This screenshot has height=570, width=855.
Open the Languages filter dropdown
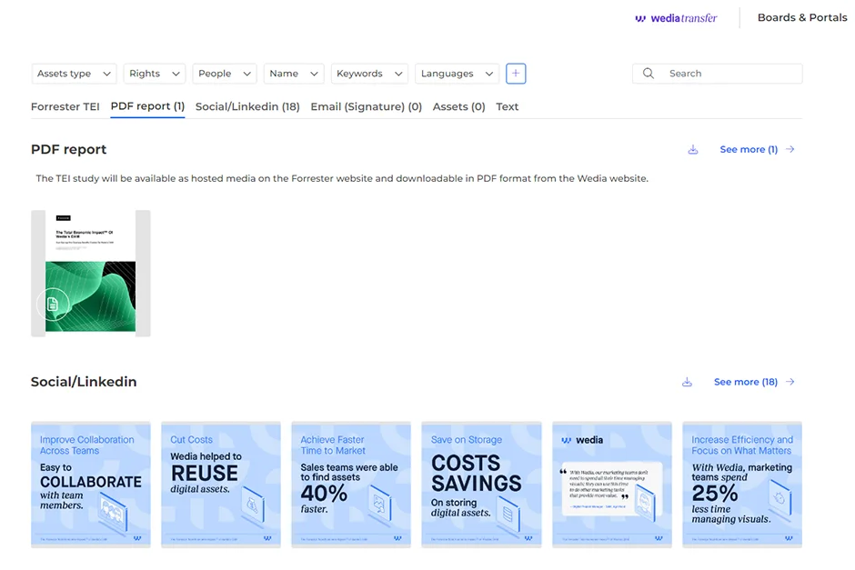(454, 74)
